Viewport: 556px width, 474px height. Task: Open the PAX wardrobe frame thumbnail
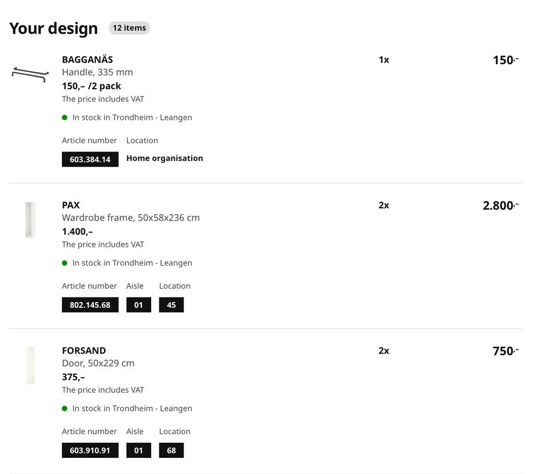point(30,220)
